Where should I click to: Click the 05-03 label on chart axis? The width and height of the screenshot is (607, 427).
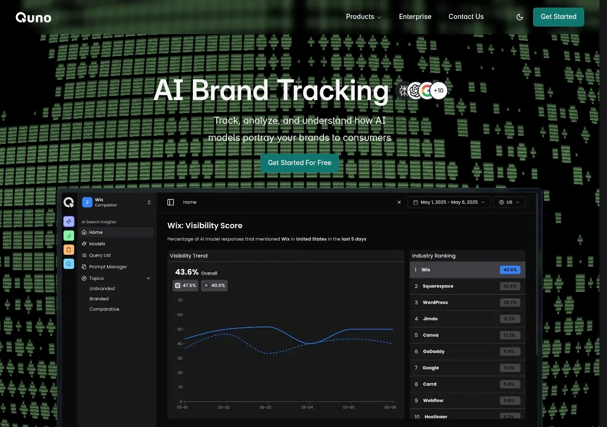pyautogui.click(x=266, y=408)
